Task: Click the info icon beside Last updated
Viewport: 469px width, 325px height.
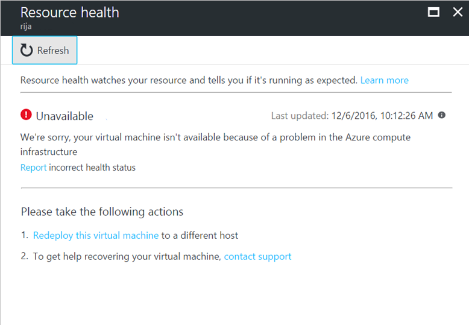Action: (x=441, y=115)
